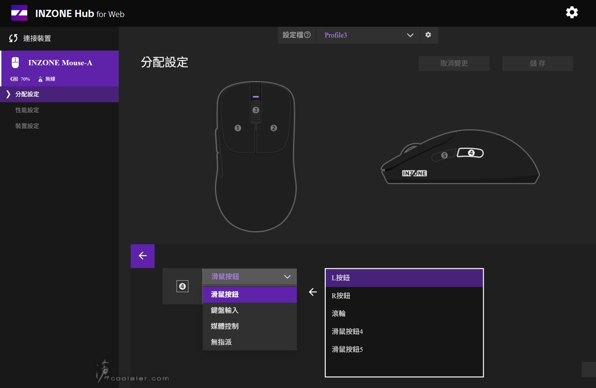Open 性能設定 in the sidebar
This screenshot has height=388, width=596.
(59, 110)
